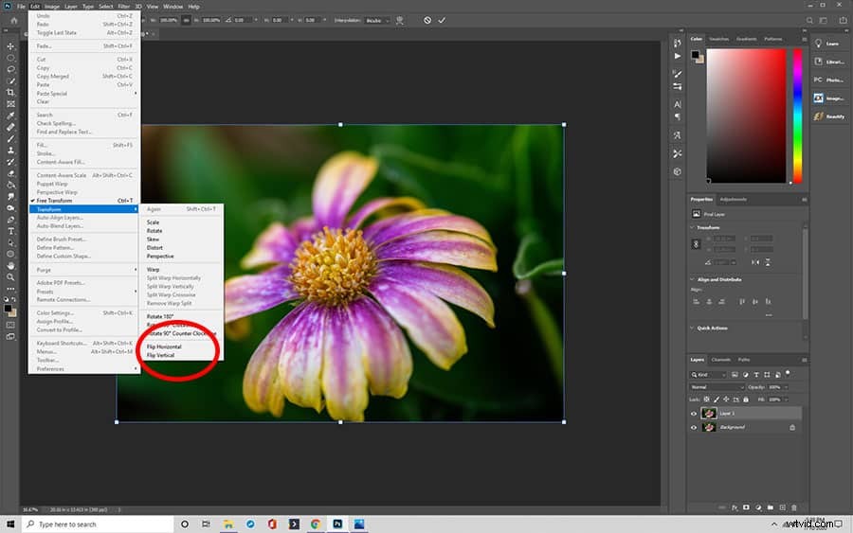Open the Image menu in menu bar
This screenshot has width=853, height=533.
52,7
